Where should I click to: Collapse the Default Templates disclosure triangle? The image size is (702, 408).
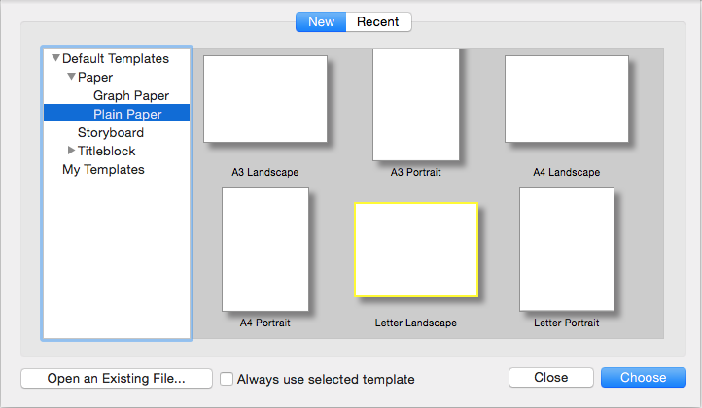55,58
